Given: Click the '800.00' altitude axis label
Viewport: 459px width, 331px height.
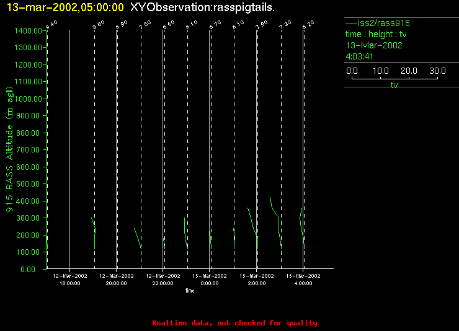Looking at the screenshot, I should [x=28, y=133].
